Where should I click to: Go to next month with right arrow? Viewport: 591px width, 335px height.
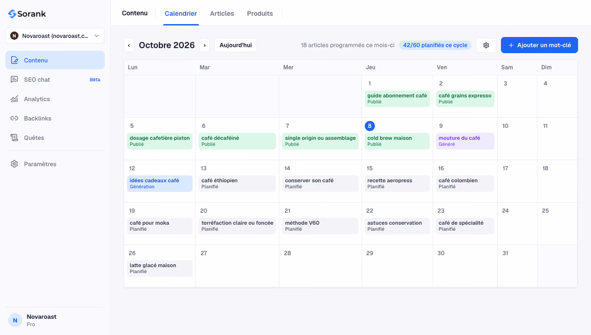pos(204,45)
